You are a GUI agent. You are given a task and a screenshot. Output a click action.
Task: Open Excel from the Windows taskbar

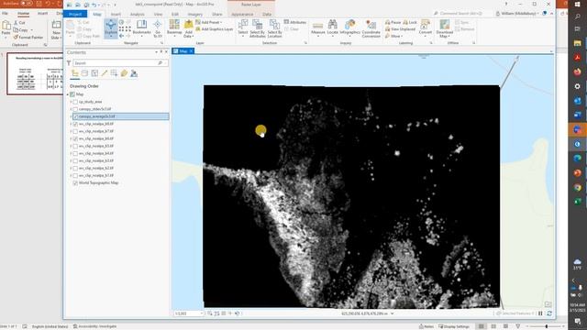point(577,202)
